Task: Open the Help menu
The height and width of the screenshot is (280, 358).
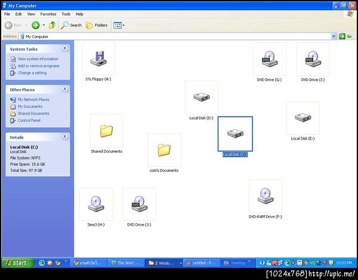Action: 79,14
